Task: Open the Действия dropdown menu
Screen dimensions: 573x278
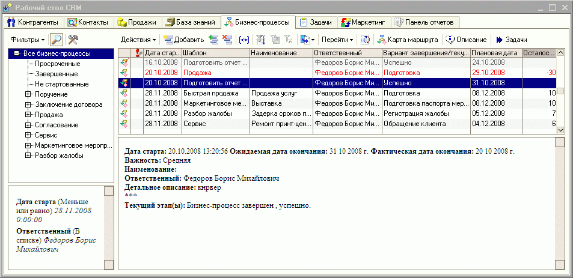Action: tap(138, 40)
